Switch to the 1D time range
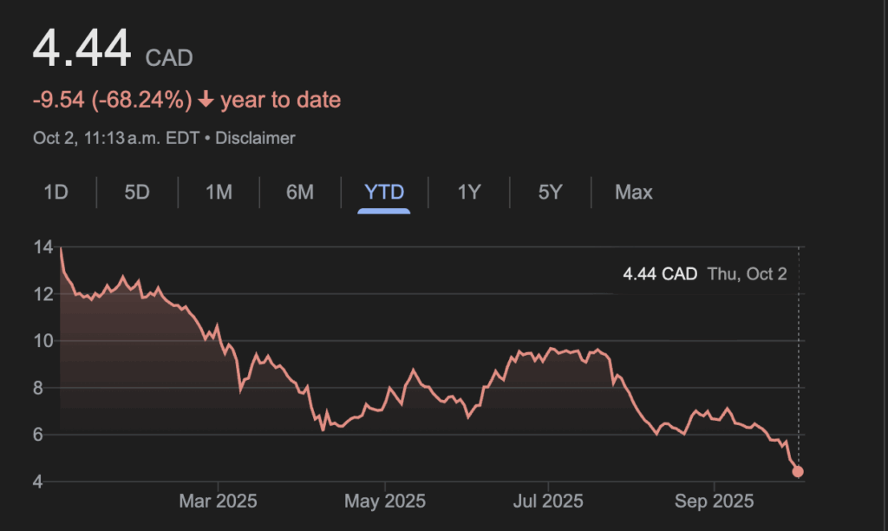The height and width of the screenshot is (531, 888). click(x=55, y=193)
